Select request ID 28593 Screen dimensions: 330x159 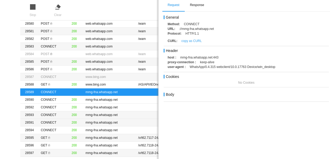click(x=29, y=115)
